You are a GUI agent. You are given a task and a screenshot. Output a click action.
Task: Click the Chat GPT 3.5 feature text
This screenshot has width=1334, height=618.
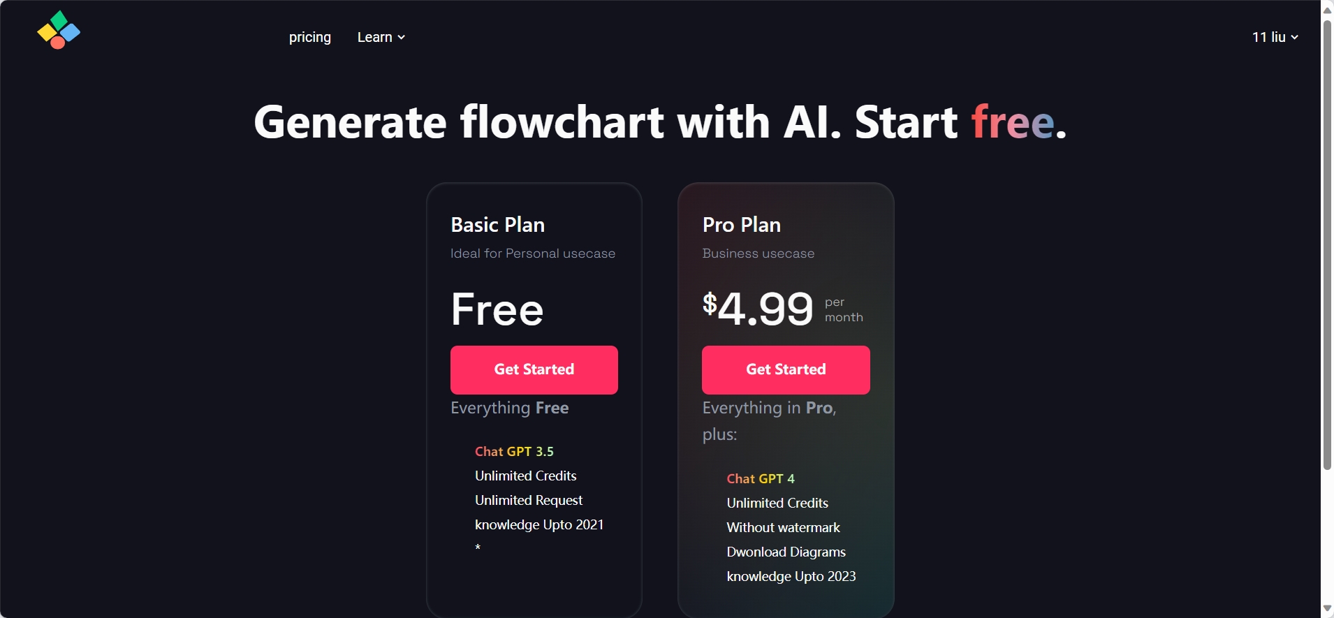pyautogui.click(x=514, y=452)
